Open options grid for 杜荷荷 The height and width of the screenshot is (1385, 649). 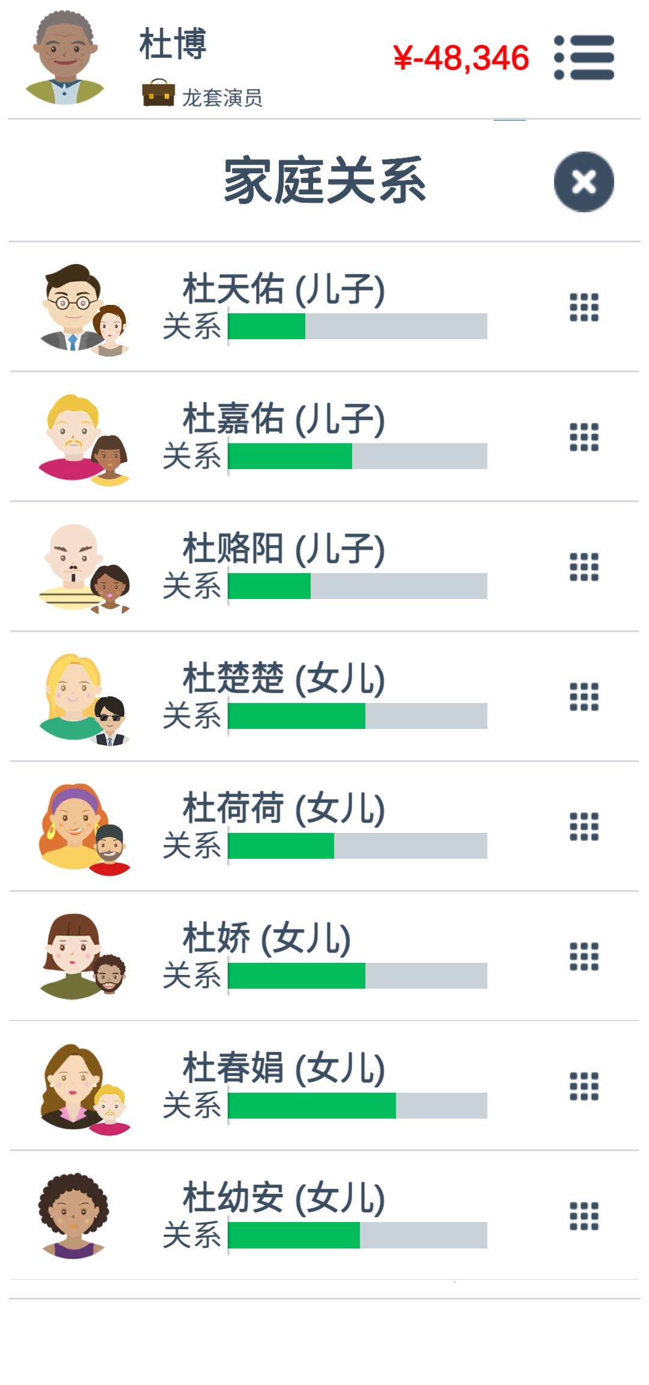[584, 827]
